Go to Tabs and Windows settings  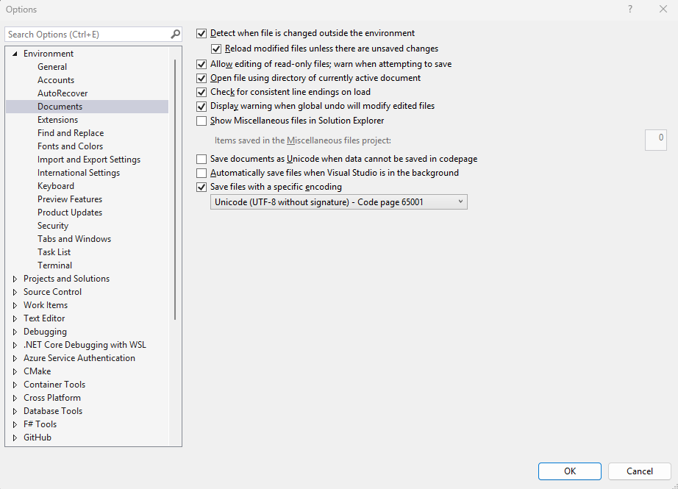[74, 239]
